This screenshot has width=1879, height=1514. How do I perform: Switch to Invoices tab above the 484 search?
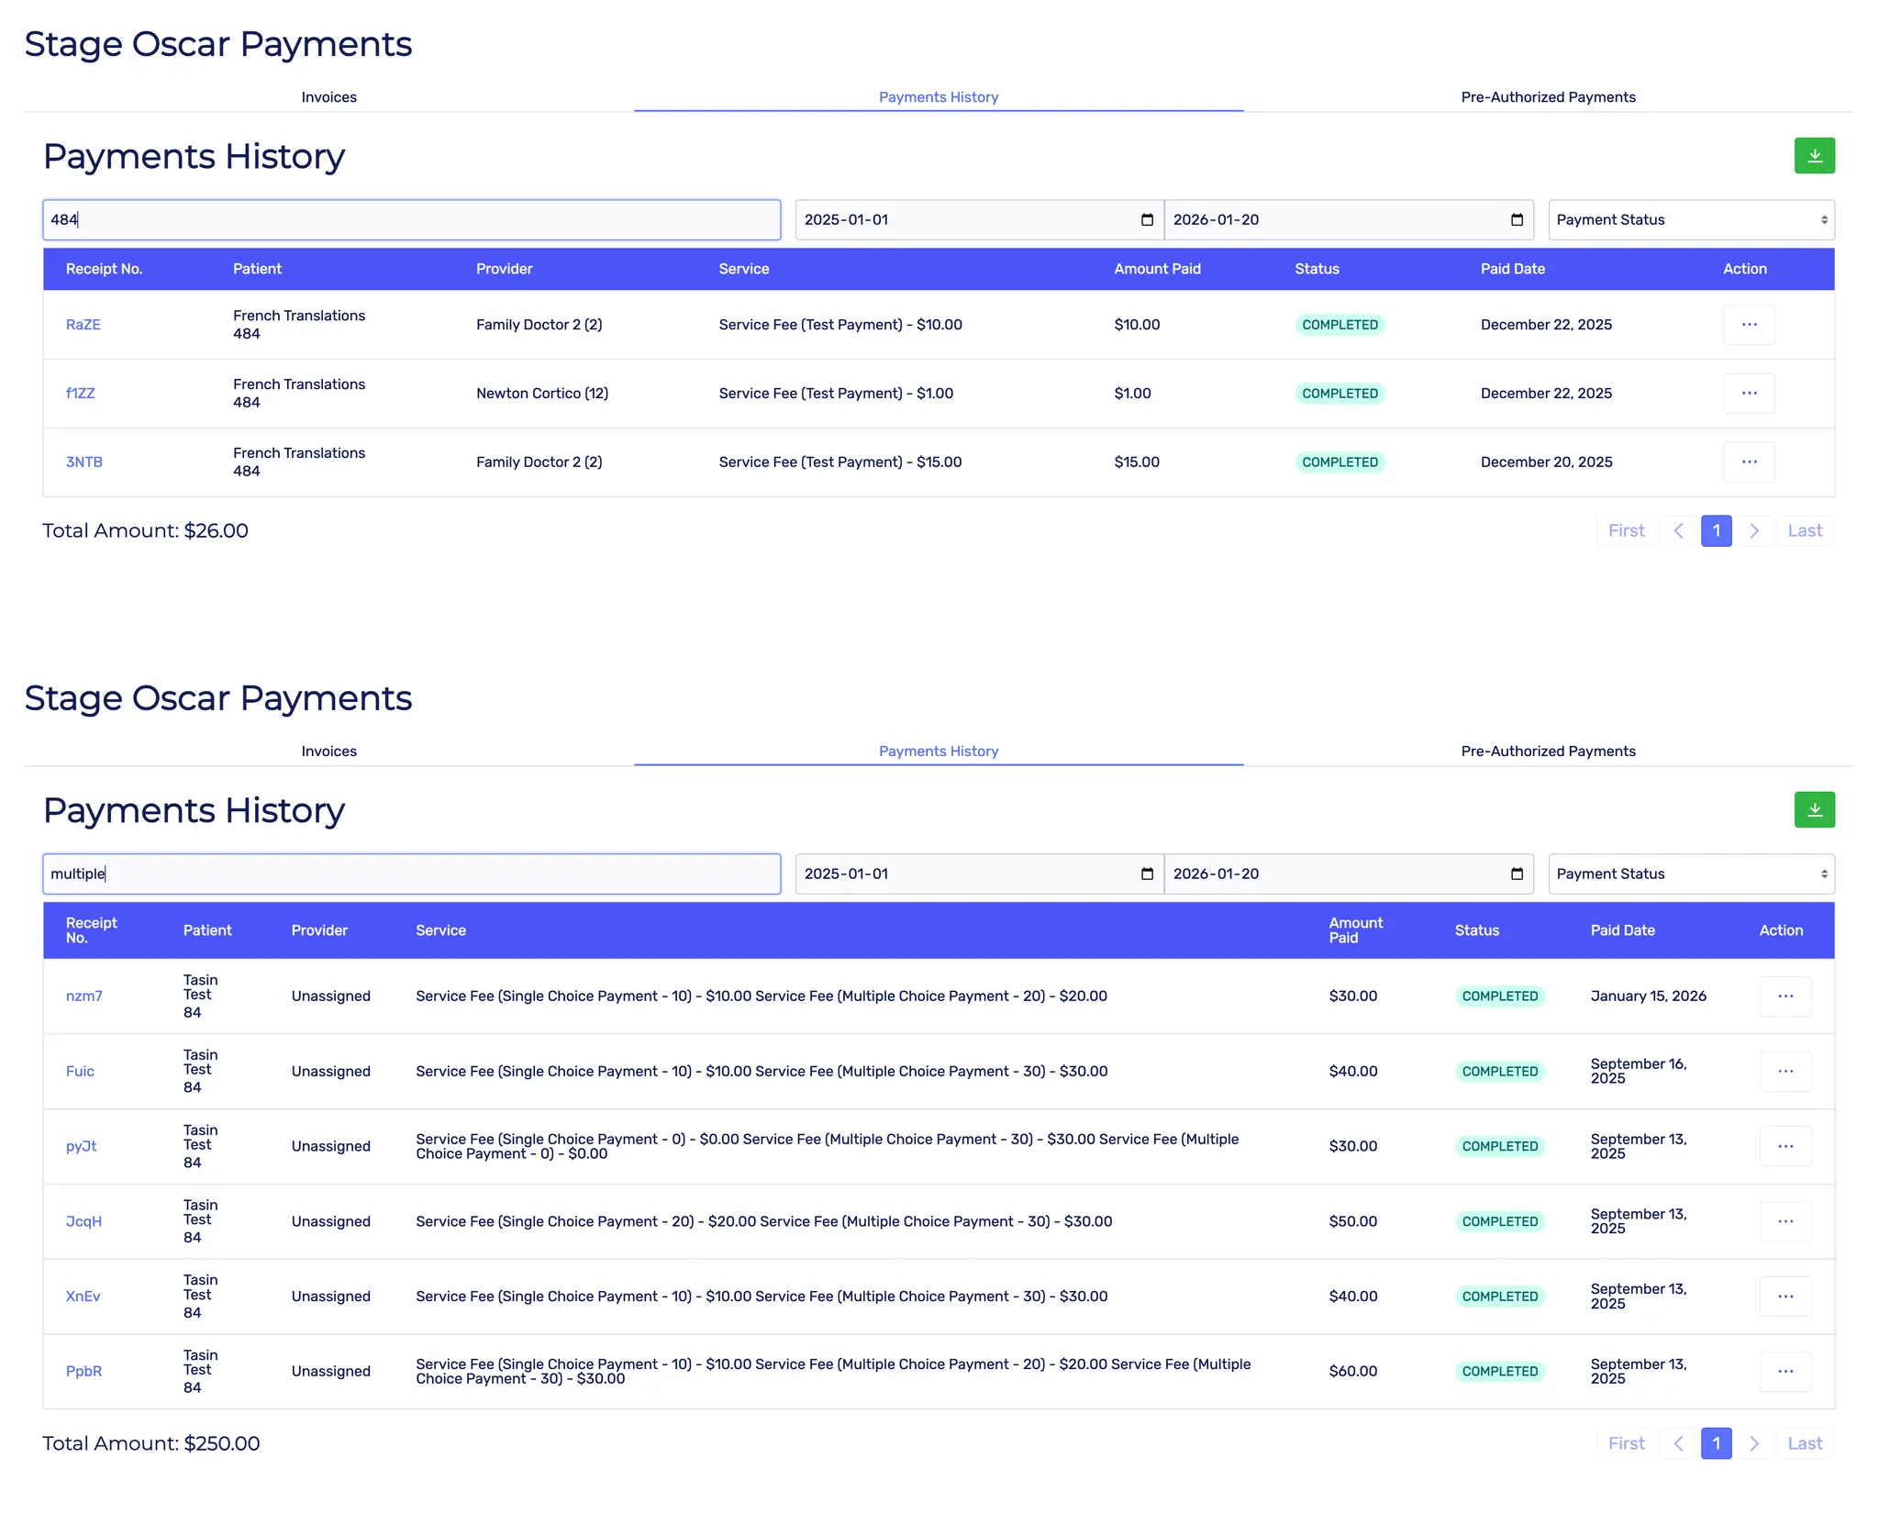point(328,97)
